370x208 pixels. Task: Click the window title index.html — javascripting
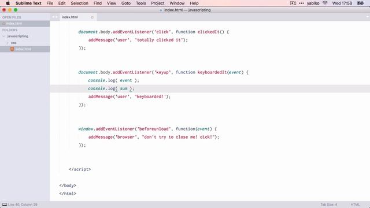[187, 10]
